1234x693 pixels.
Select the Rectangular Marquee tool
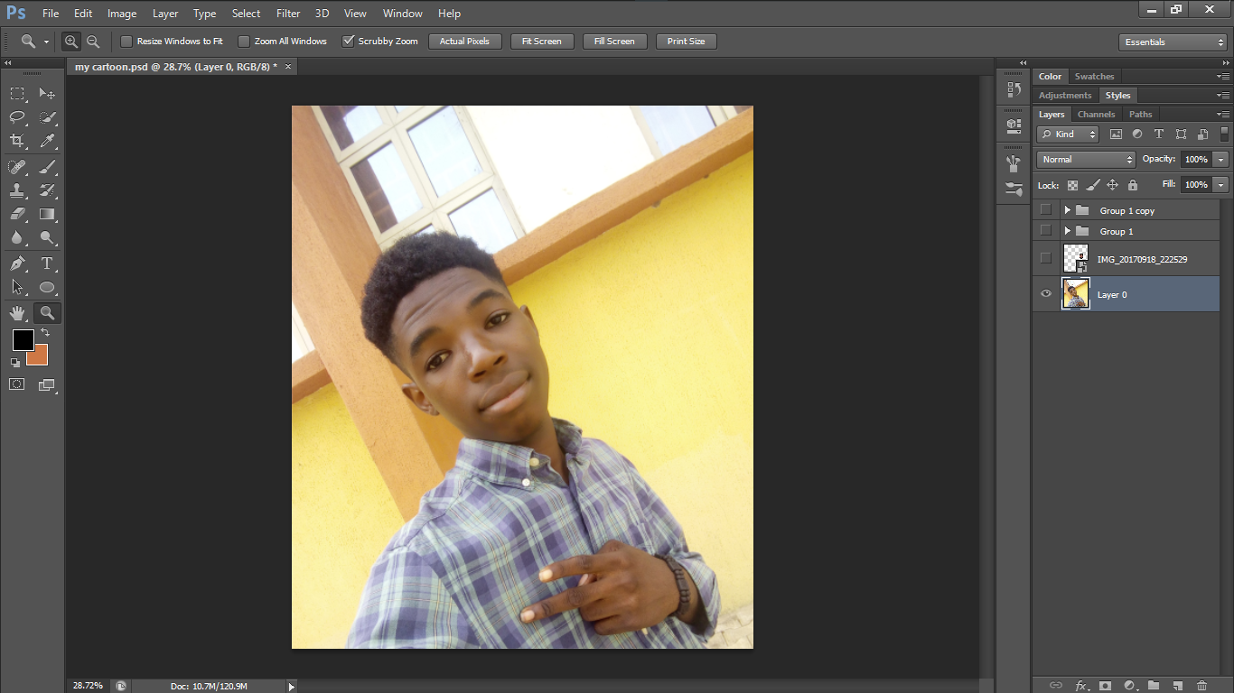[x=17, y=93]
